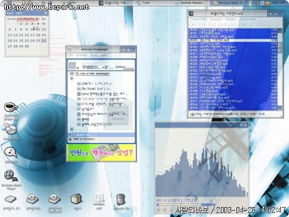Screen dimensions: 289x217
Task: Open Tools menu in istanda Messenger
Action: (94, 55)
